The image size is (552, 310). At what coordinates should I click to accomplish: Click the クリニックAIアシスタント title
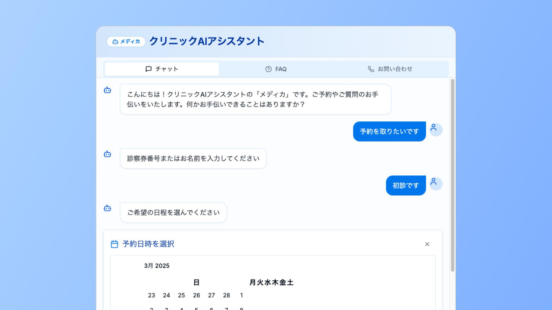pyautogui.click(x=207, y=41)
